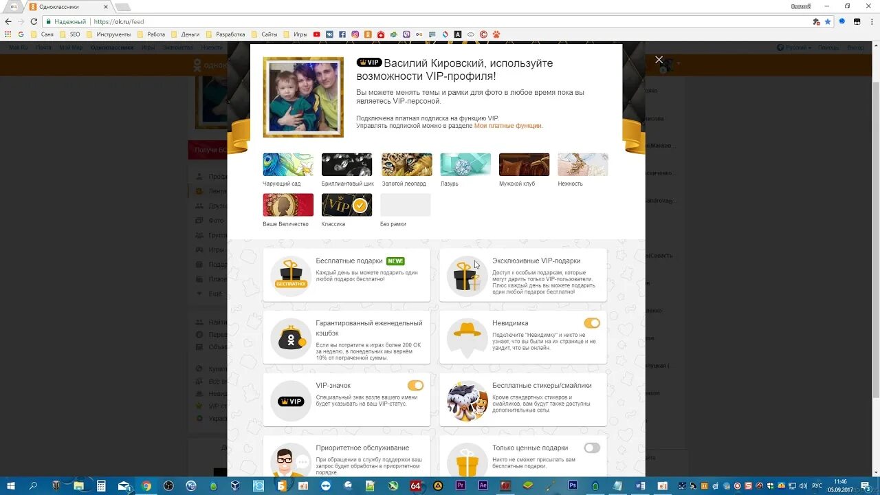
Task: Open the Viber bookmark icon
Action: (x=406, y=34)
